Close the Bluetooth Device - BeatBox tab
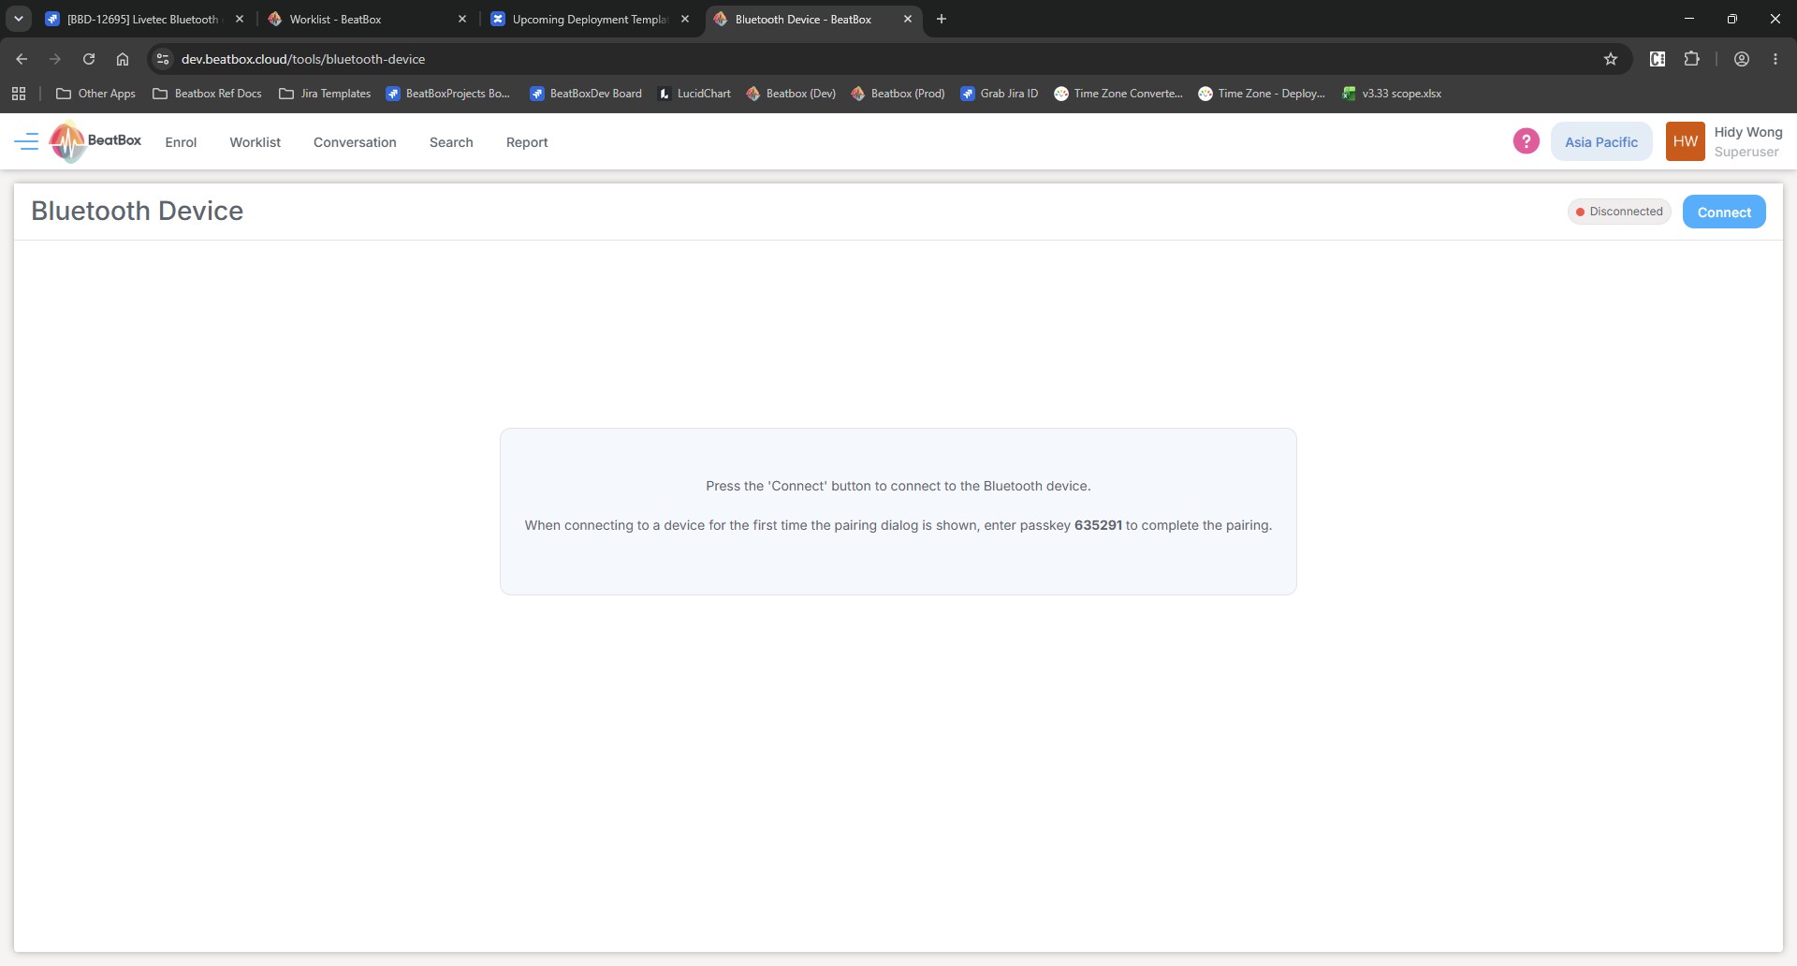Viewport: 1797px width, 966px height. (908, 19)
